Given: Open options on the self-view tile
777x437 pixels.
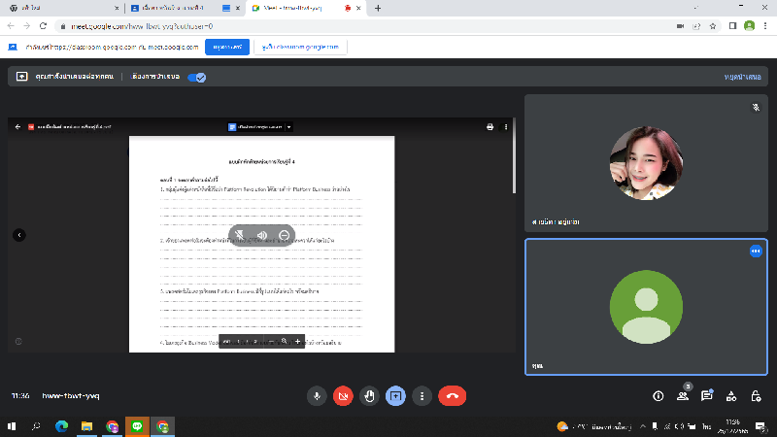Looking at the screenshot, I should pyautogui.click(x=756, y=251).
